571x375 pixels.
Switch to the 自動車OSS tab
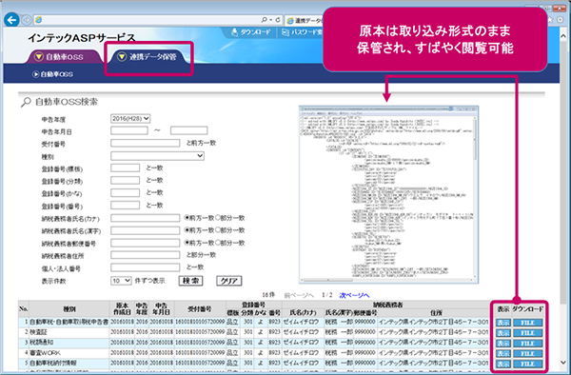[64, 57]
